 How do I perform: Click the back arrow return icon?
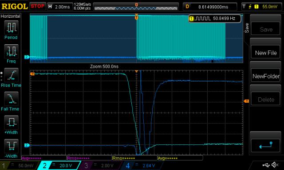(265, 146)
